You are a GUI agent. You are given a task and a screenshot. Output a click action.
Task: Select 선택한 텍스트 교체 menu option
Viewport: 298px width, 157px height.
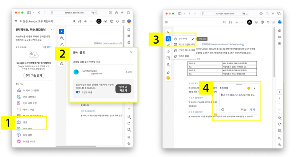point(184,50)
